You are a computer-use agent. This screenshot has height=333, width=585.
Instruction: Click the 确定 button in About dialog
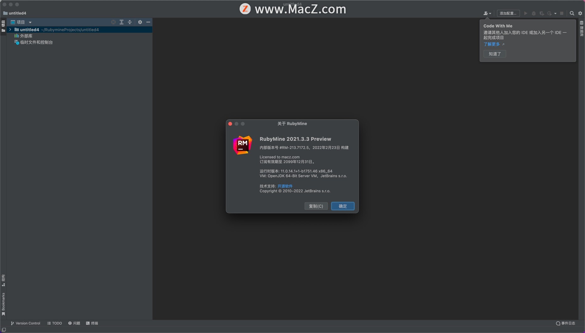point(343,206)
